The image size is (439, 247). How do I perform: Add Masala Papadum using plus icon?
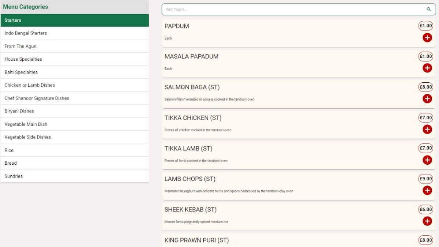tap(427, 68)
